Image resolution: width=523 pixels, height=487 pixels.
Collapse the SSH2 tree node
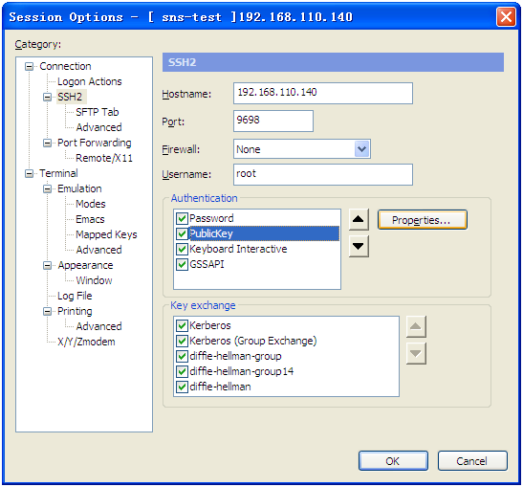(x=48, y=98)
